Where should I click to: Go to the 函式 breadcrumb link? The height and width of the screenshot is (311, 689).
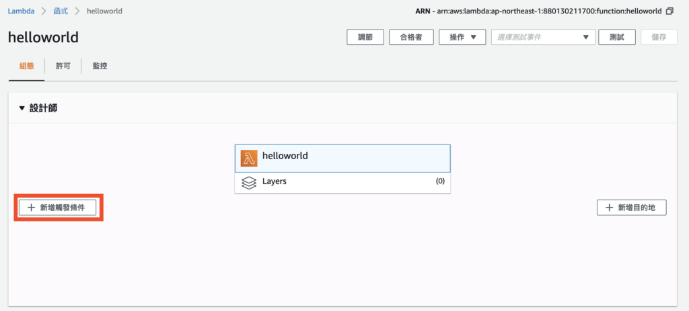[x=61, y=11]
